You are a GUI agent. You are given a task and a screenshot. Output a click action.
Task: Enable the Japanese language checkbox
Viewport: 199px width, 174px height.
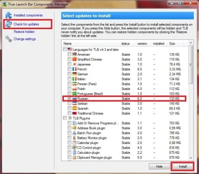69,64
